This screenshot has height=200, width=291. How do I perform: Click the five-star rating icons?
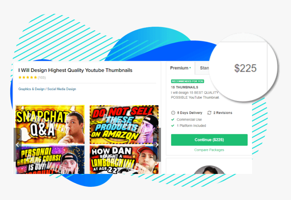[x=28, y=78]
